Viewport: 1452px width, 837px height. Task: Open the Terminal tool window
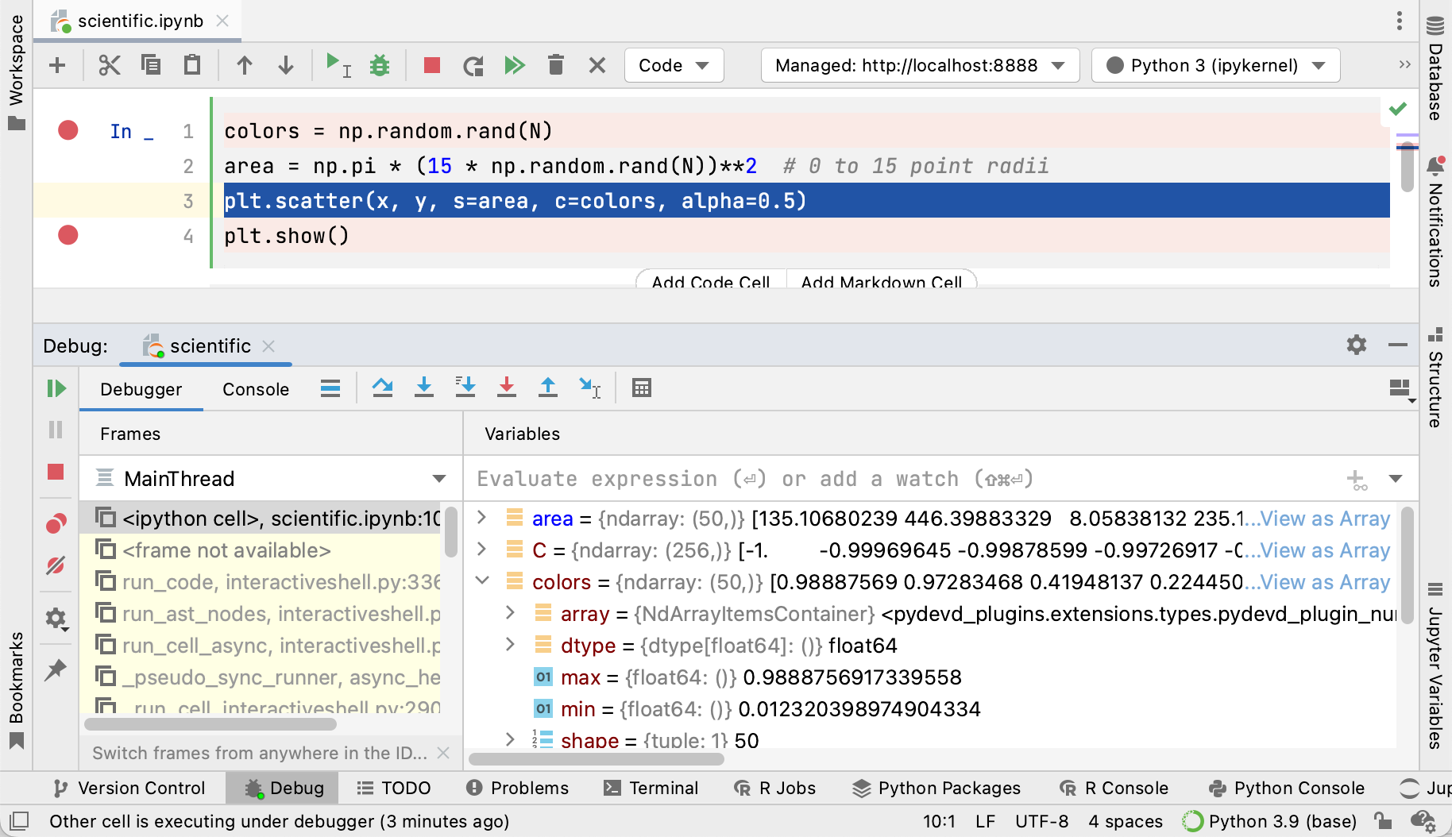coord(651,788)
